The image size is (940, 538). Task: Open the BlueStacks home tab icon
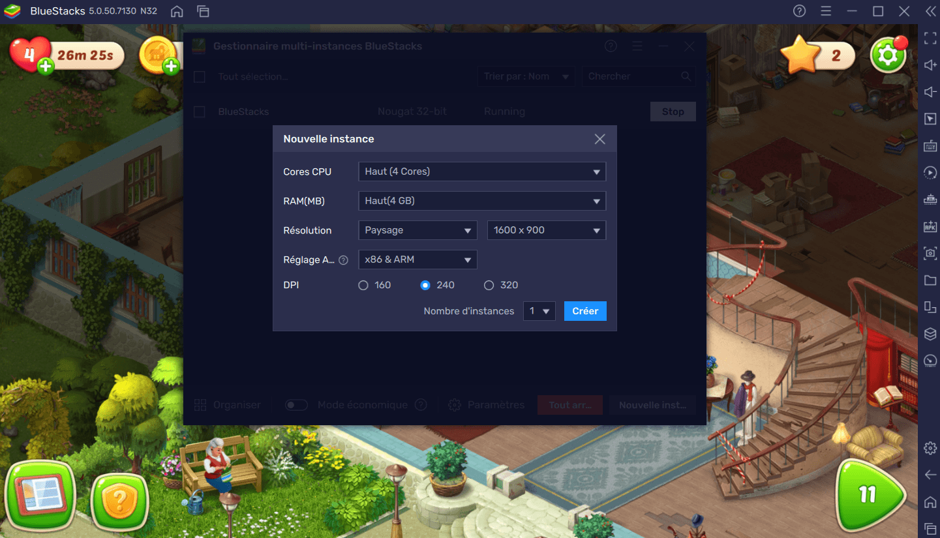pyautogui.click(x=177, y=11)
